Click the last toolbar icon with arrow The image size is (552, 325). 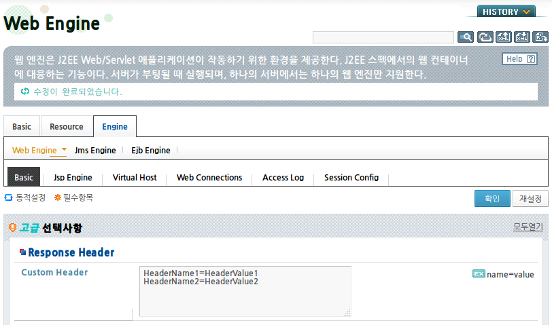(x=540, y=37)
